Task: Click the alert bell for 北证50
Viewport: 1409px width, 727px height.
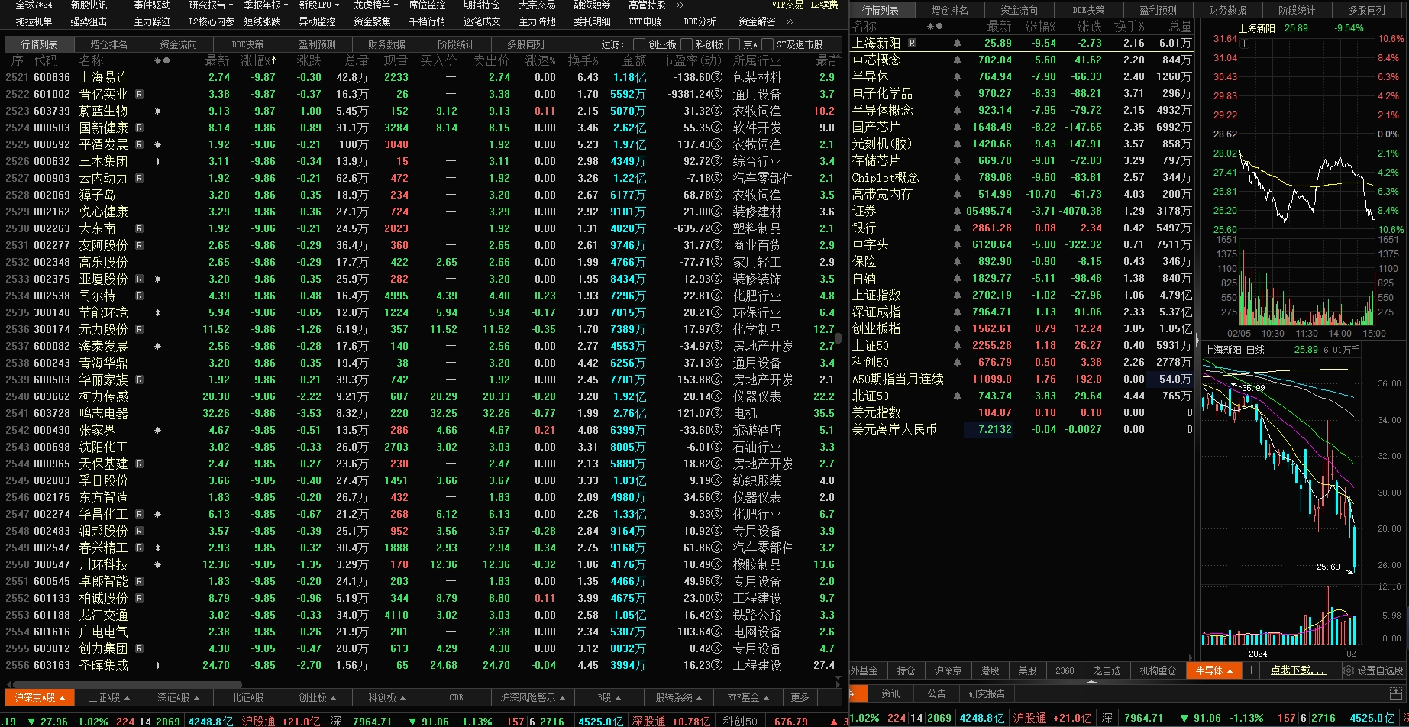Action: [x=957, y=396]
